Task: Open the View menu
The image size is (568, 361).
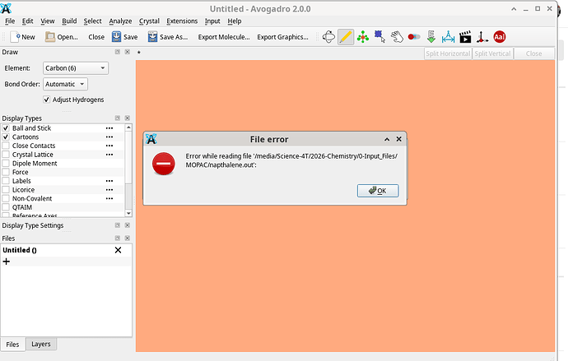Action: (x=48, y=21)
